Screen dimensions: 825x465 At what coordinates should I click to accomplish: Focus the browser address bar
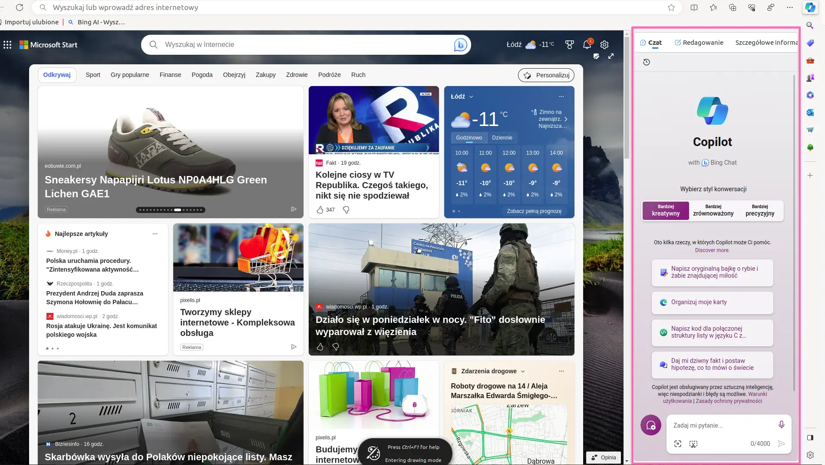[356, 7]
